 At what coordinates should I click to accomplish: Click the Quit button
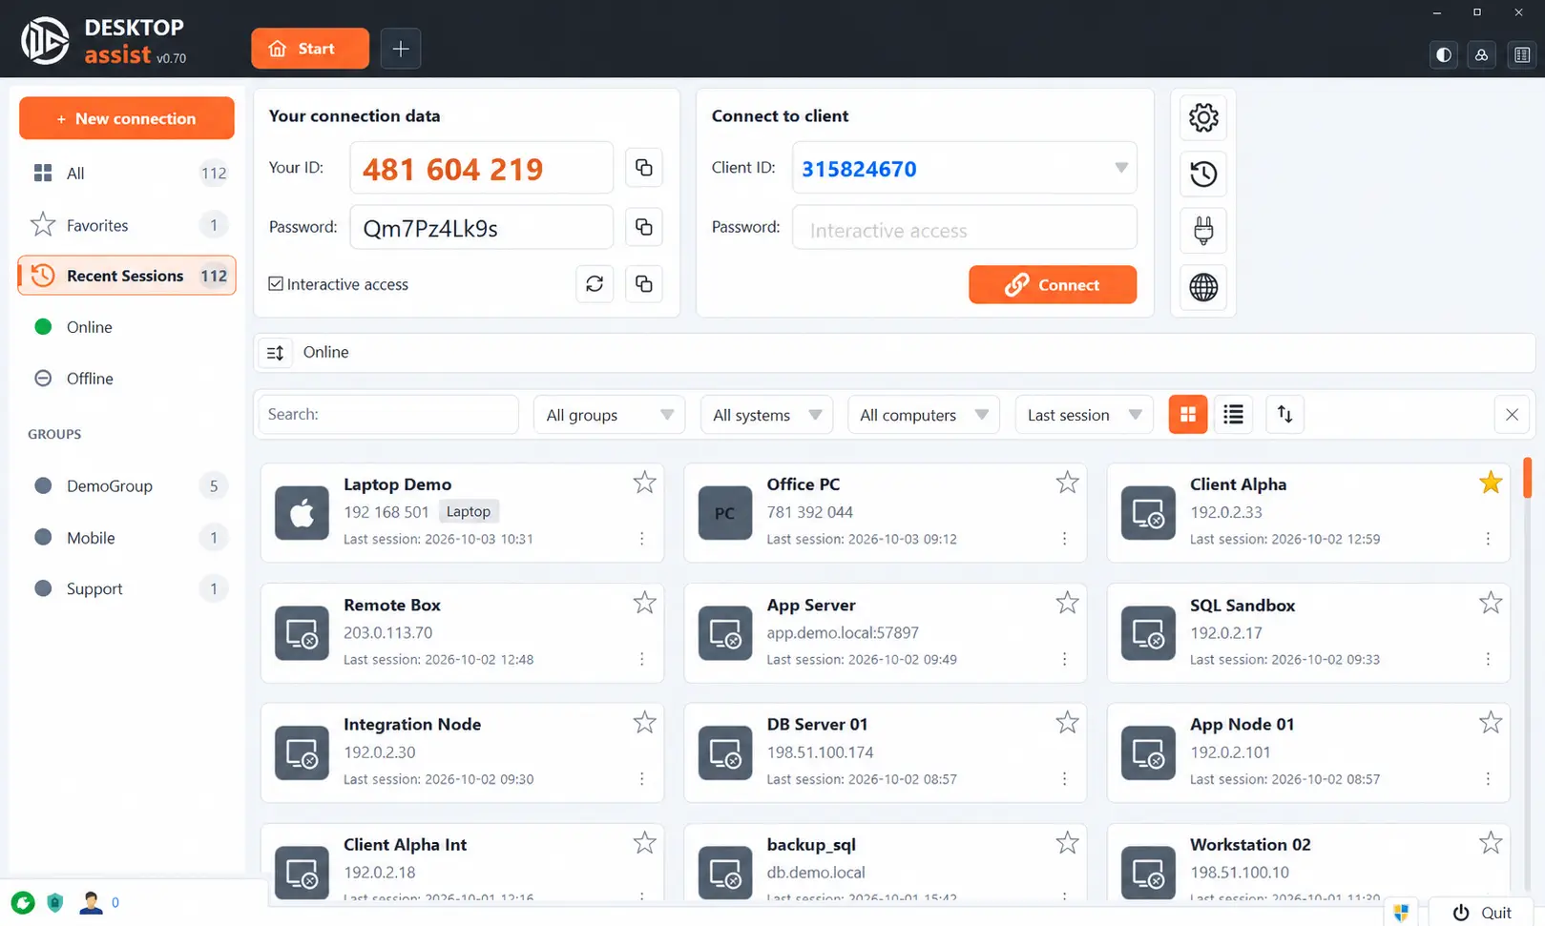point(1481,913)
